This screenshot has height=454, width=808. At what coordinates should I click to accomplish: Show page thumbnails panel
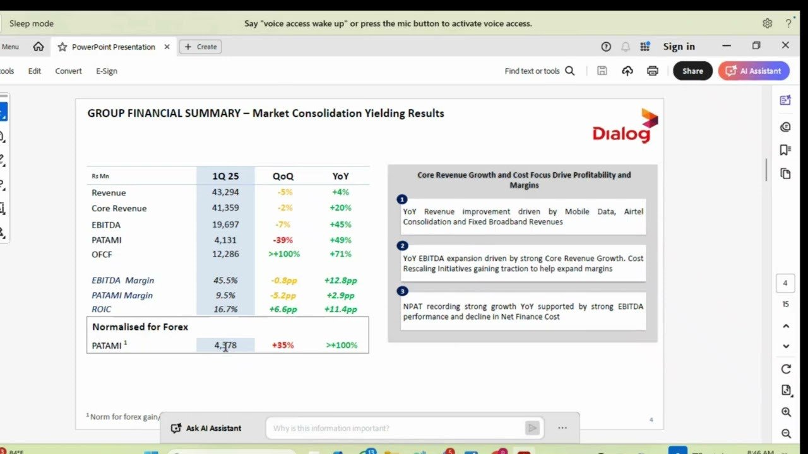point(785,172)
